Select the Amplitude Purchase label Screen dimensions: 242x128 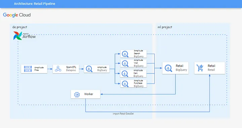tap(138, 82)
